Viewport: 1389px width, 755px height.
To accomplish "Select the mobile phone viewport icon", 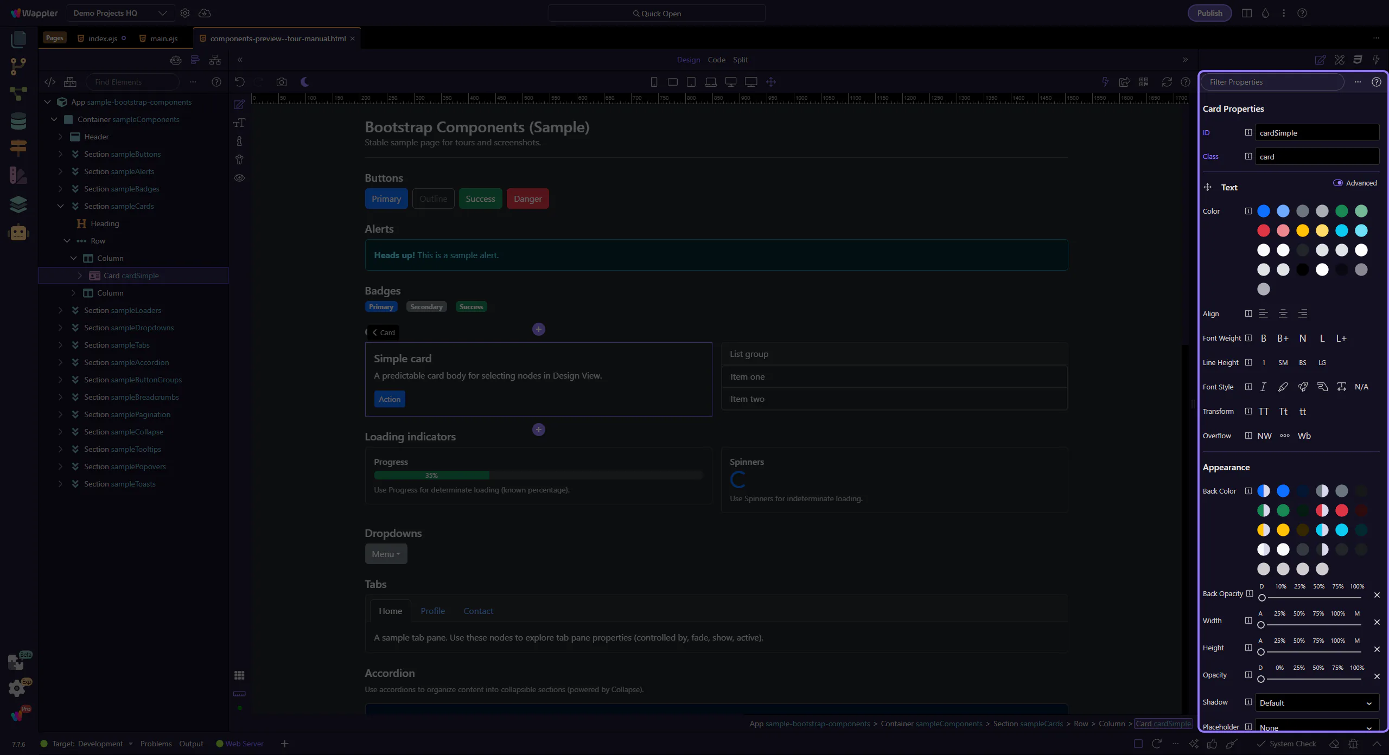I will [654, 82].
